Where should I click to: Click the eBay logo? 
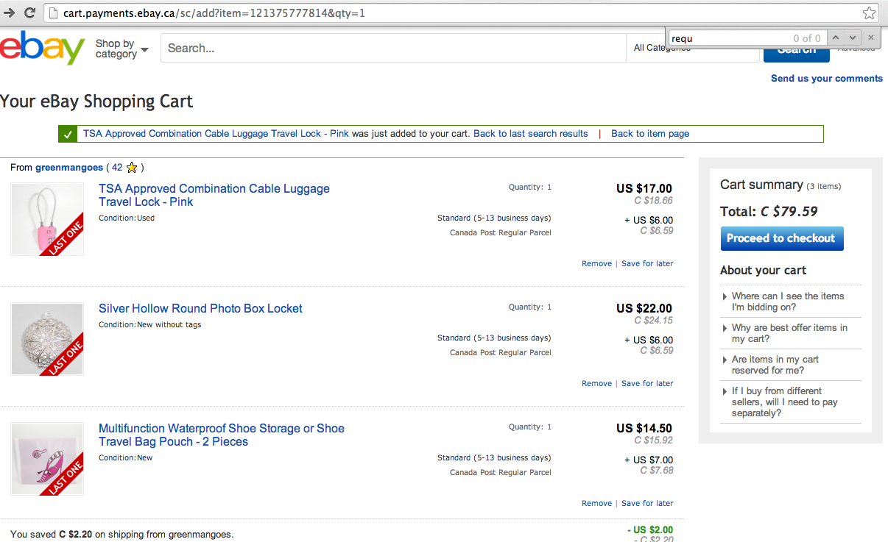tap(43, 48)
